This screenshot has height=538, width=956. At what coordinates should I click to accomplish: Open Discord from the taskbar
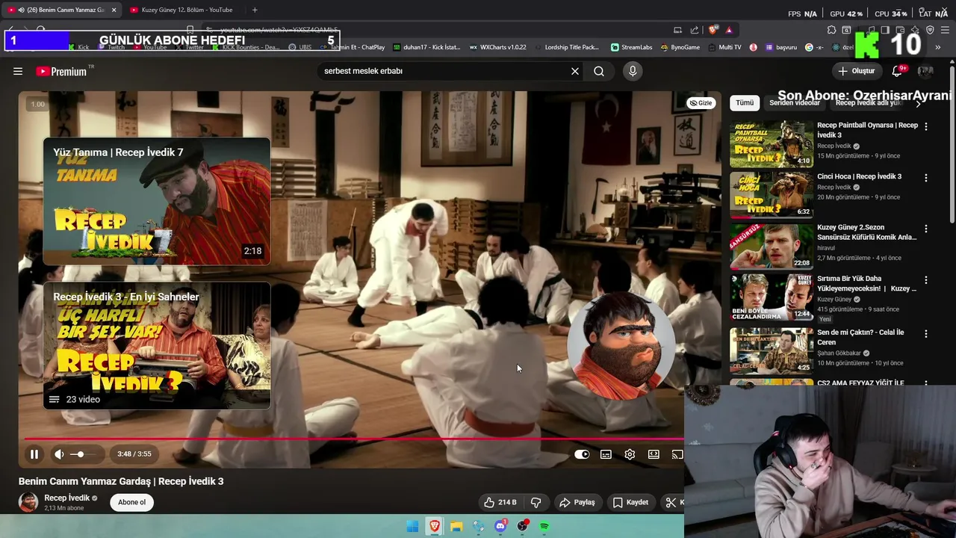coord(500,527)
